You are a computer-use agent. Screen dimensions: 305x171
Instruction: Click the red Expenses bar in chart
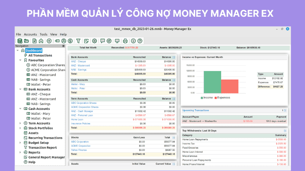tap(230, 87)
